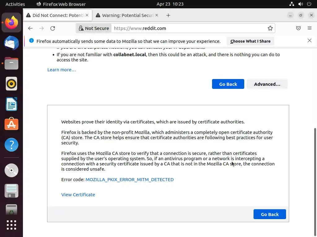Screen dimensions: 317x237
Task: Click Go Back in the advanced panel
Action: pos(270,214)
